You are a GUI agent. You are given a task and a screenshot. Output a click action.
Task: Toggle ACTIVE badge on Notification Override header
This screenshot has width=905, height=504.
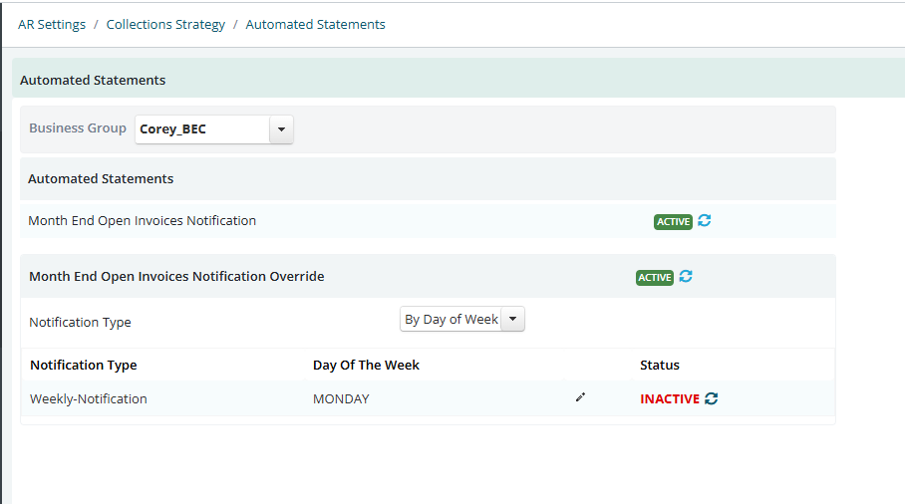click(x=655, y=277)
